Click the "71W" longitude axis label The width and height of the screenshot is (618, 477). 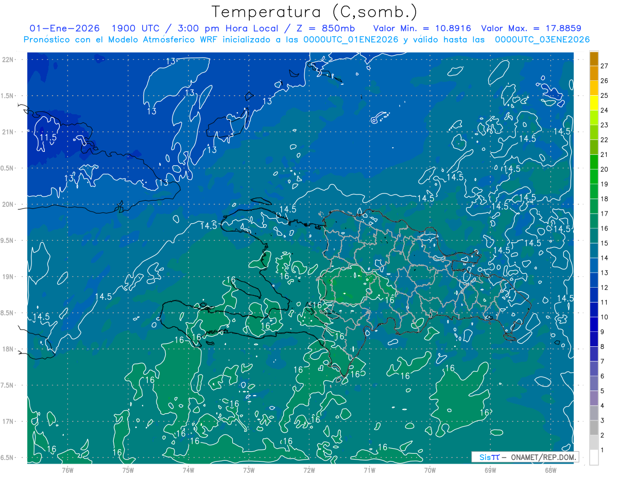(x=369, y=470)
